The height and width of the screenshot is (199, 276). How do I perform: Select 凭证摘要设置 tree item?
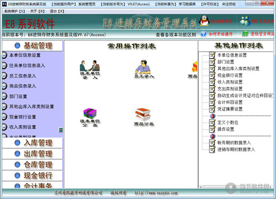[x=230, y=109]
